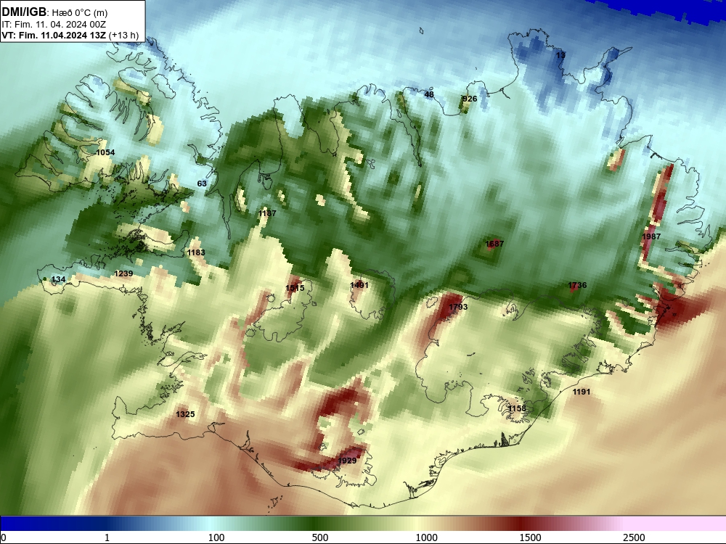Click the height value 1054 on the map
The height and width of the screenshot is (544, 726).
coord(105,152)
